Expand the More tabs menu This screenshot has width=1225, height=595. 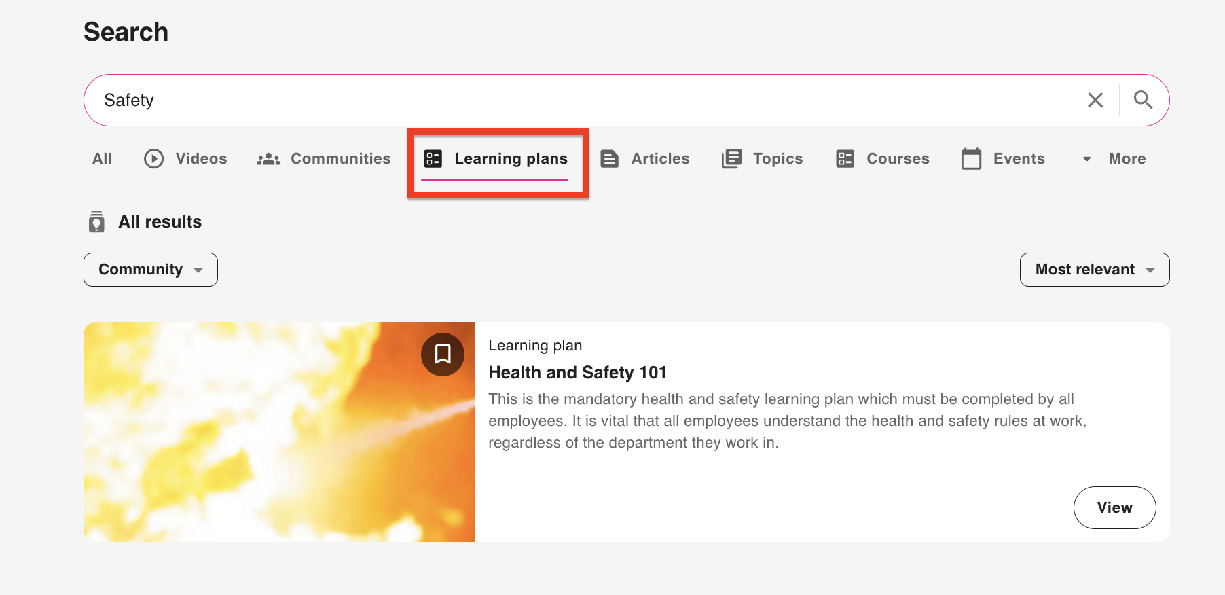[1114, 159]
